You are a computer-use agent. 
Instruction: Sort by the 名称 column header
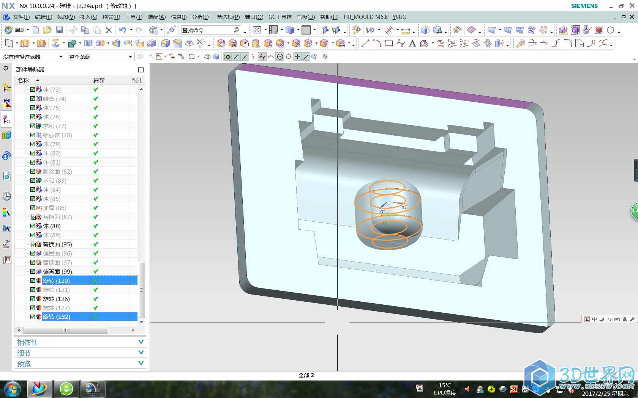click(53, 80)
